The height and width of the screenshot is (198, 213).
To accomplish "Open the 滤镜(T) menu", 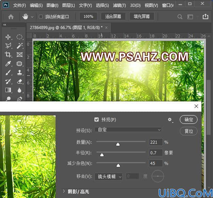I will [x=119, y=5].
